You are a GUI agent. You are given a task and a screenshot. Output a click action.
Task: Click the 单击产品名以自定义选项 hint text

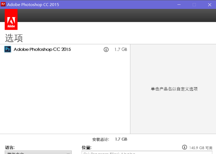click(174, 89)
